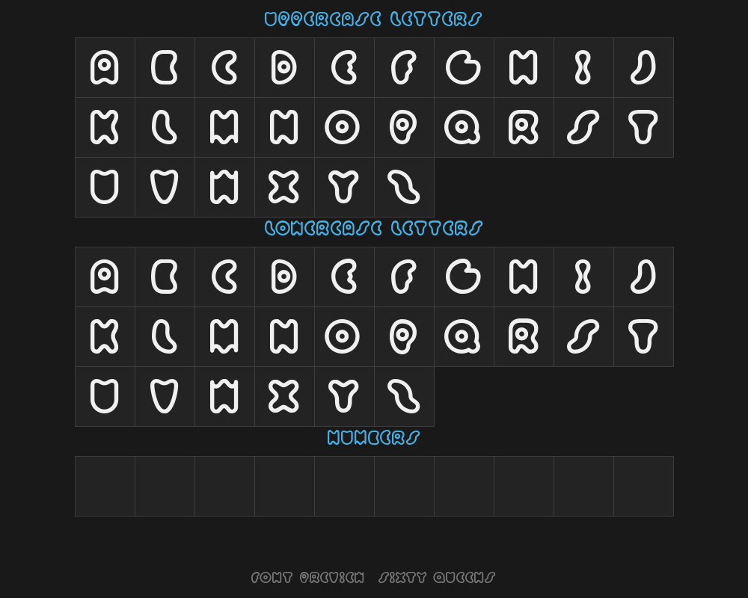Select the last empty Numbers cell

[643, 487]
